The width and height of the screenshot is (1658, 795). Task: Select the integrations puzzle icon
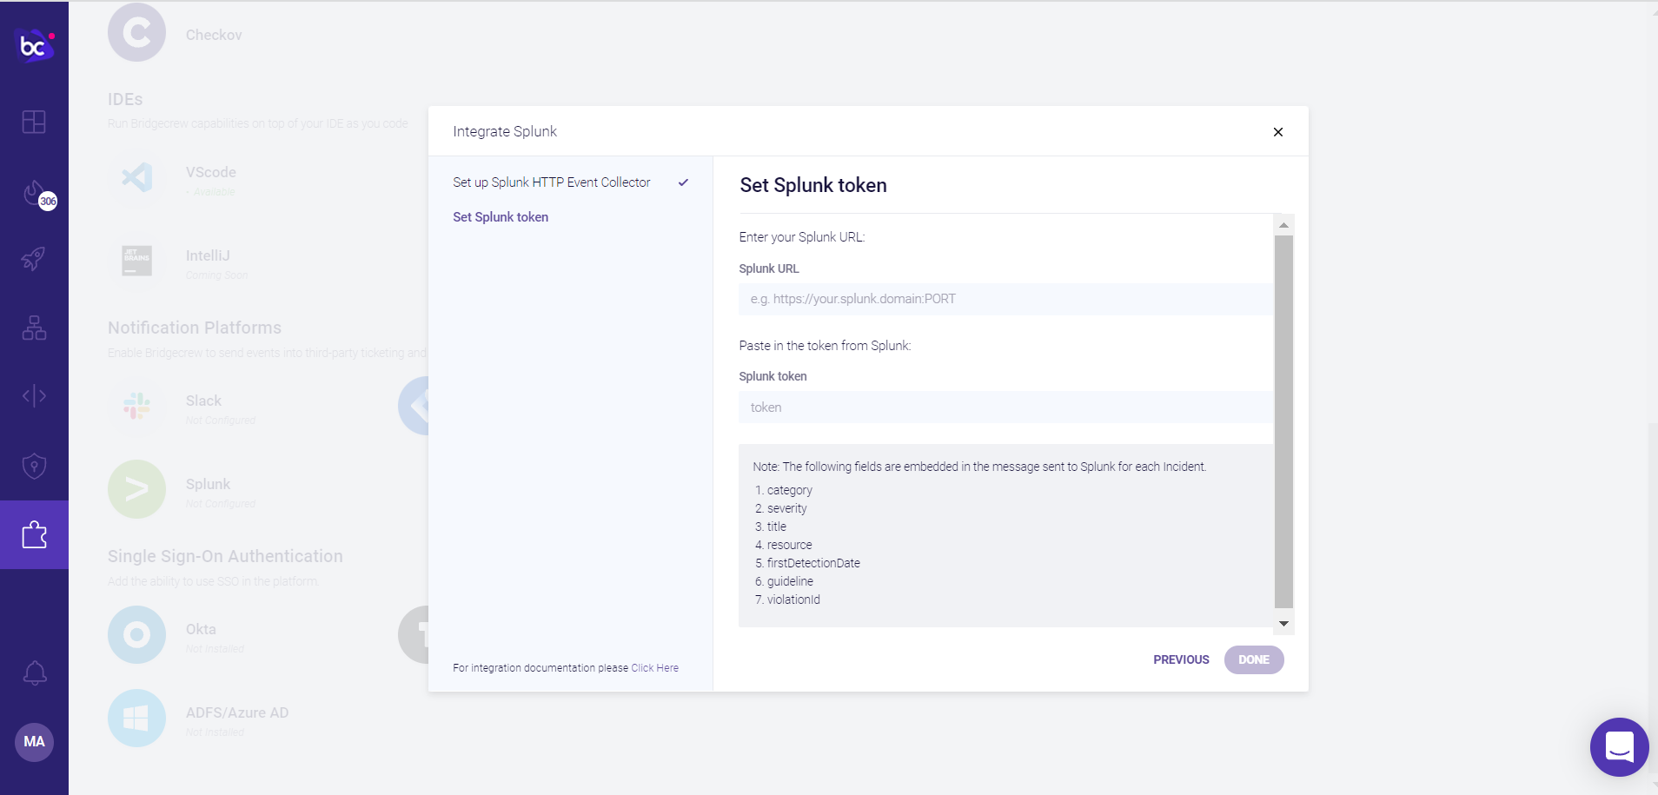point(34,534)
